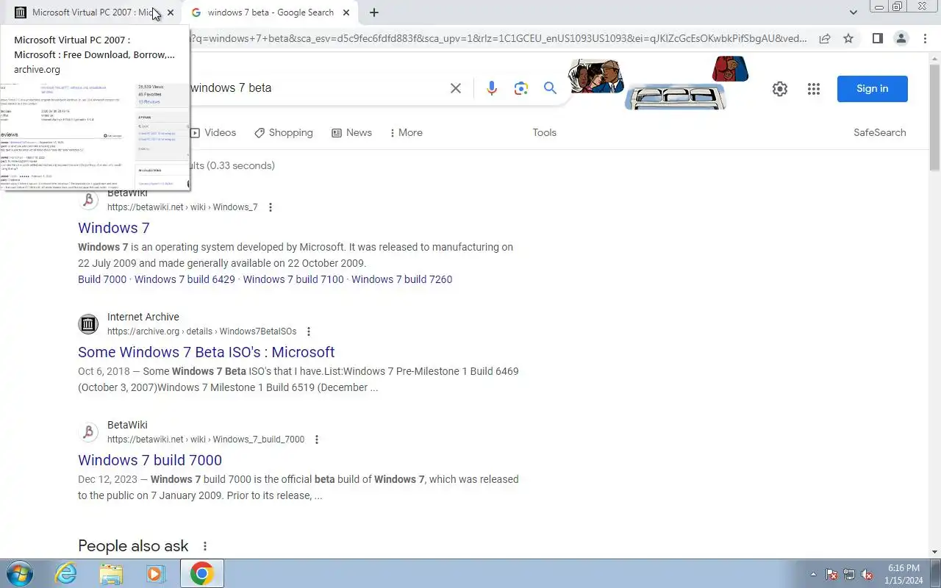
Task: Click the blue search magnifier icon
Action: (x=550, y=88)
